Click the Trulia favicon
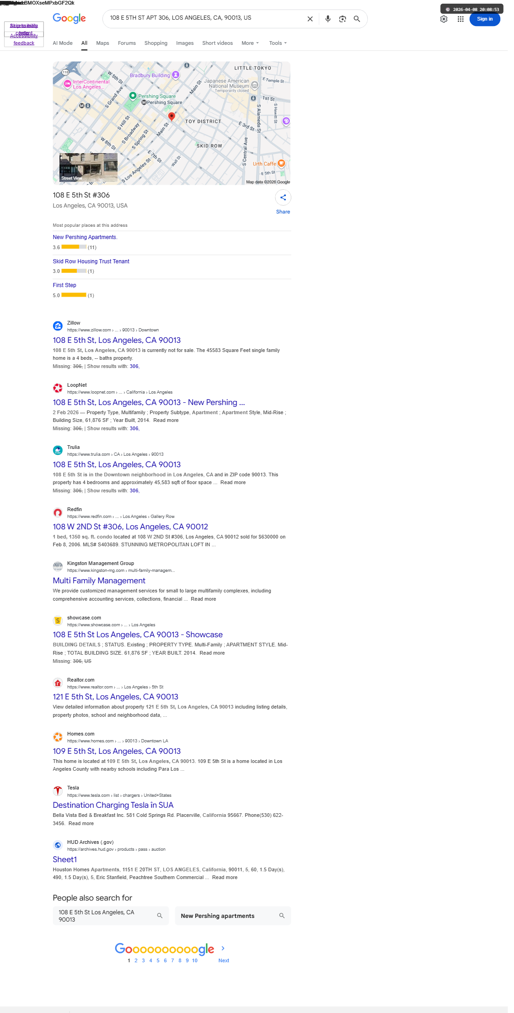This screenshot has width=514, height=1013. point(58,450)
